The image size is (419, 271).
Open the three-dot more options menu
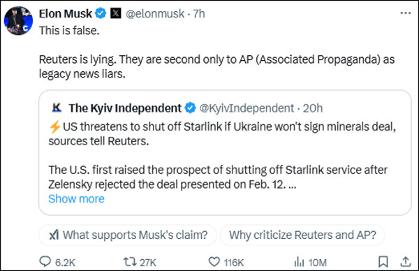click(405, 13)
